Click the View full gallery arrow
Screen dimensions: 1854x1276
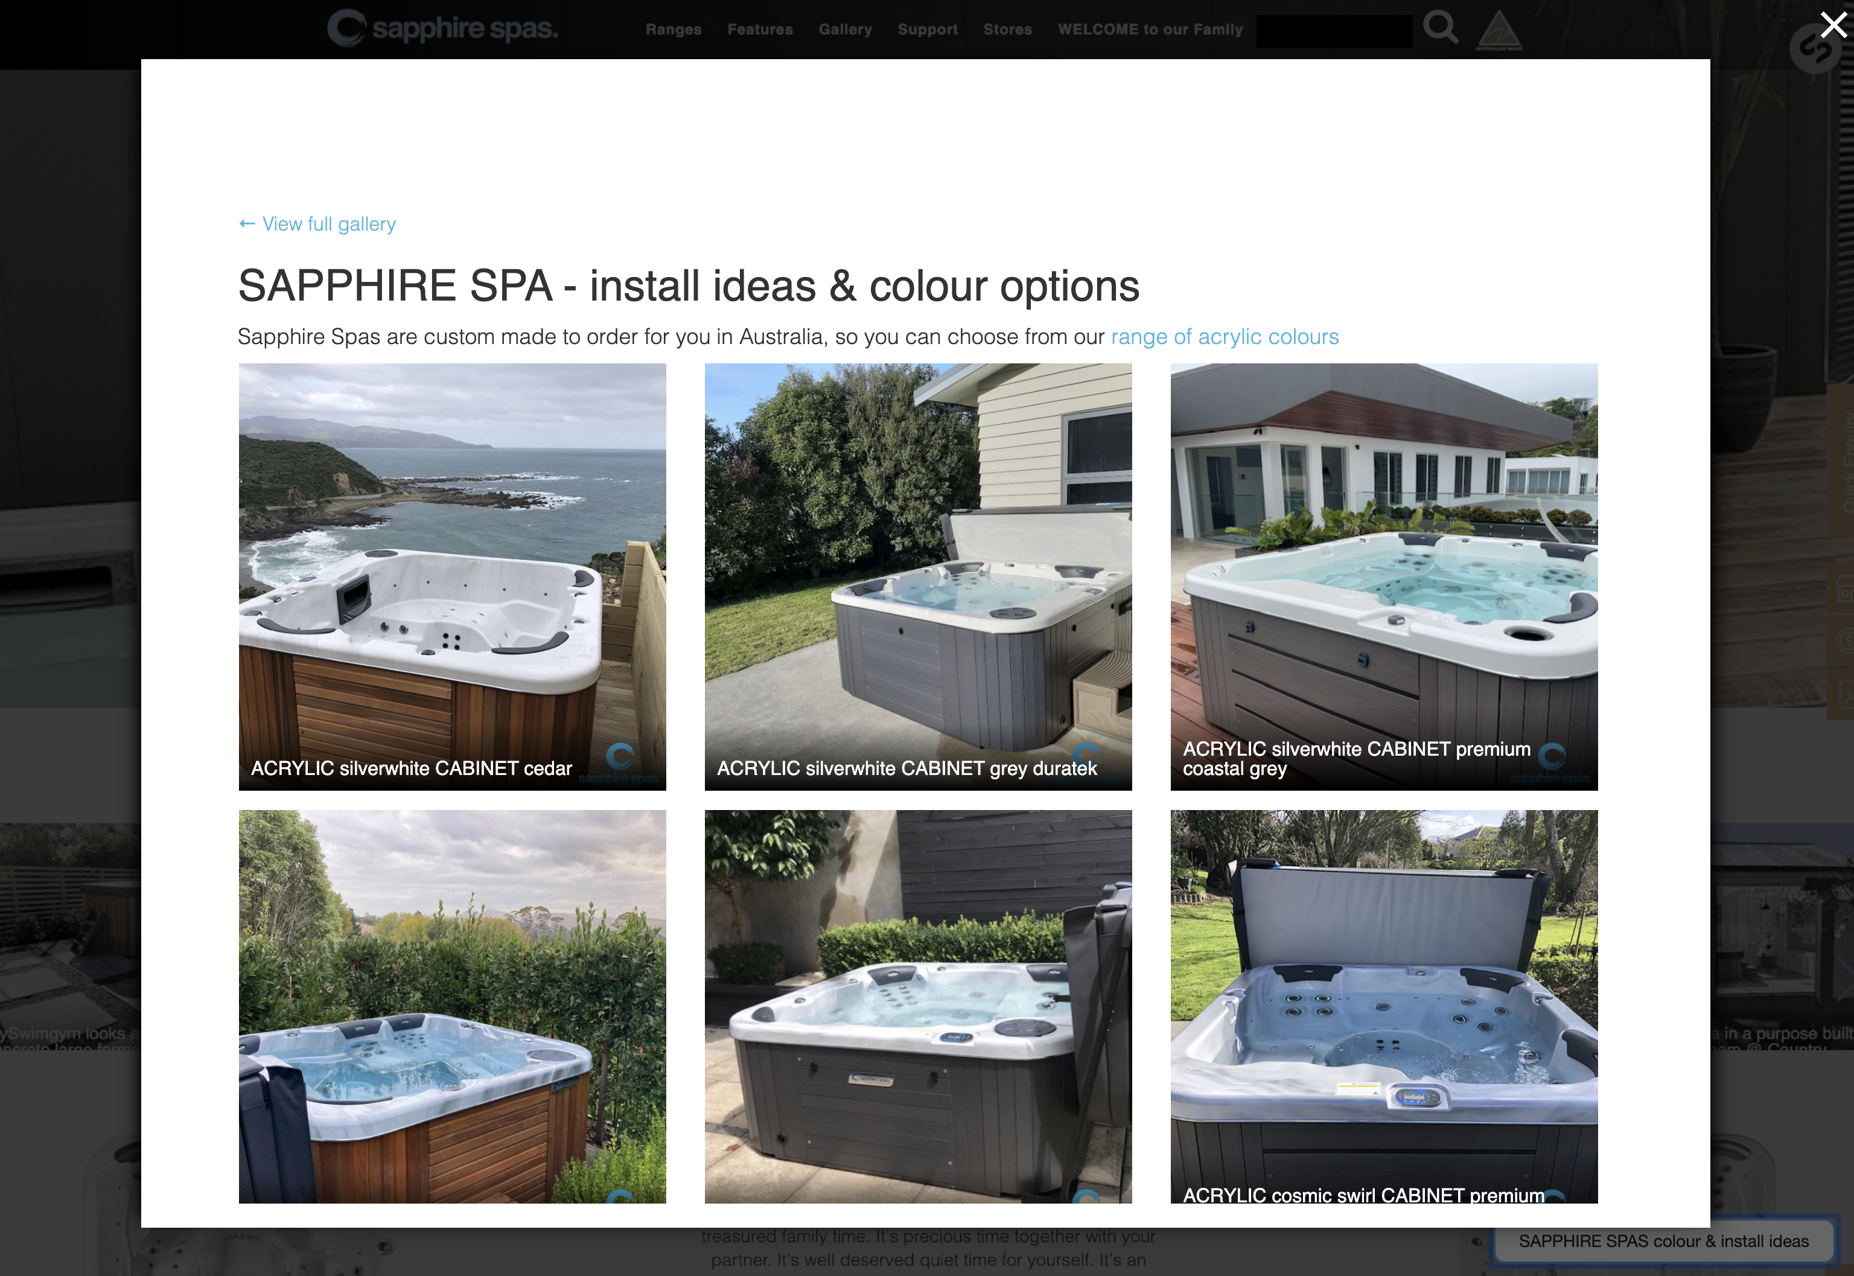click(247, 224)
